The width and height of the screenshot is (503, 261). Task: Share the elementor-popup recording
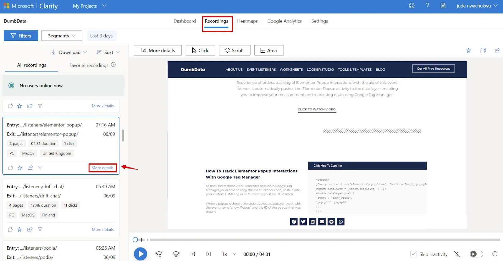tap(30, 168)
